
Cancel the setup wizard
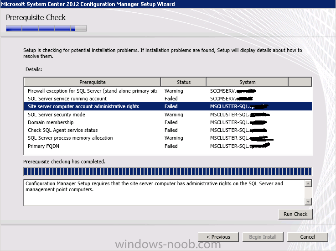[307, 237]
